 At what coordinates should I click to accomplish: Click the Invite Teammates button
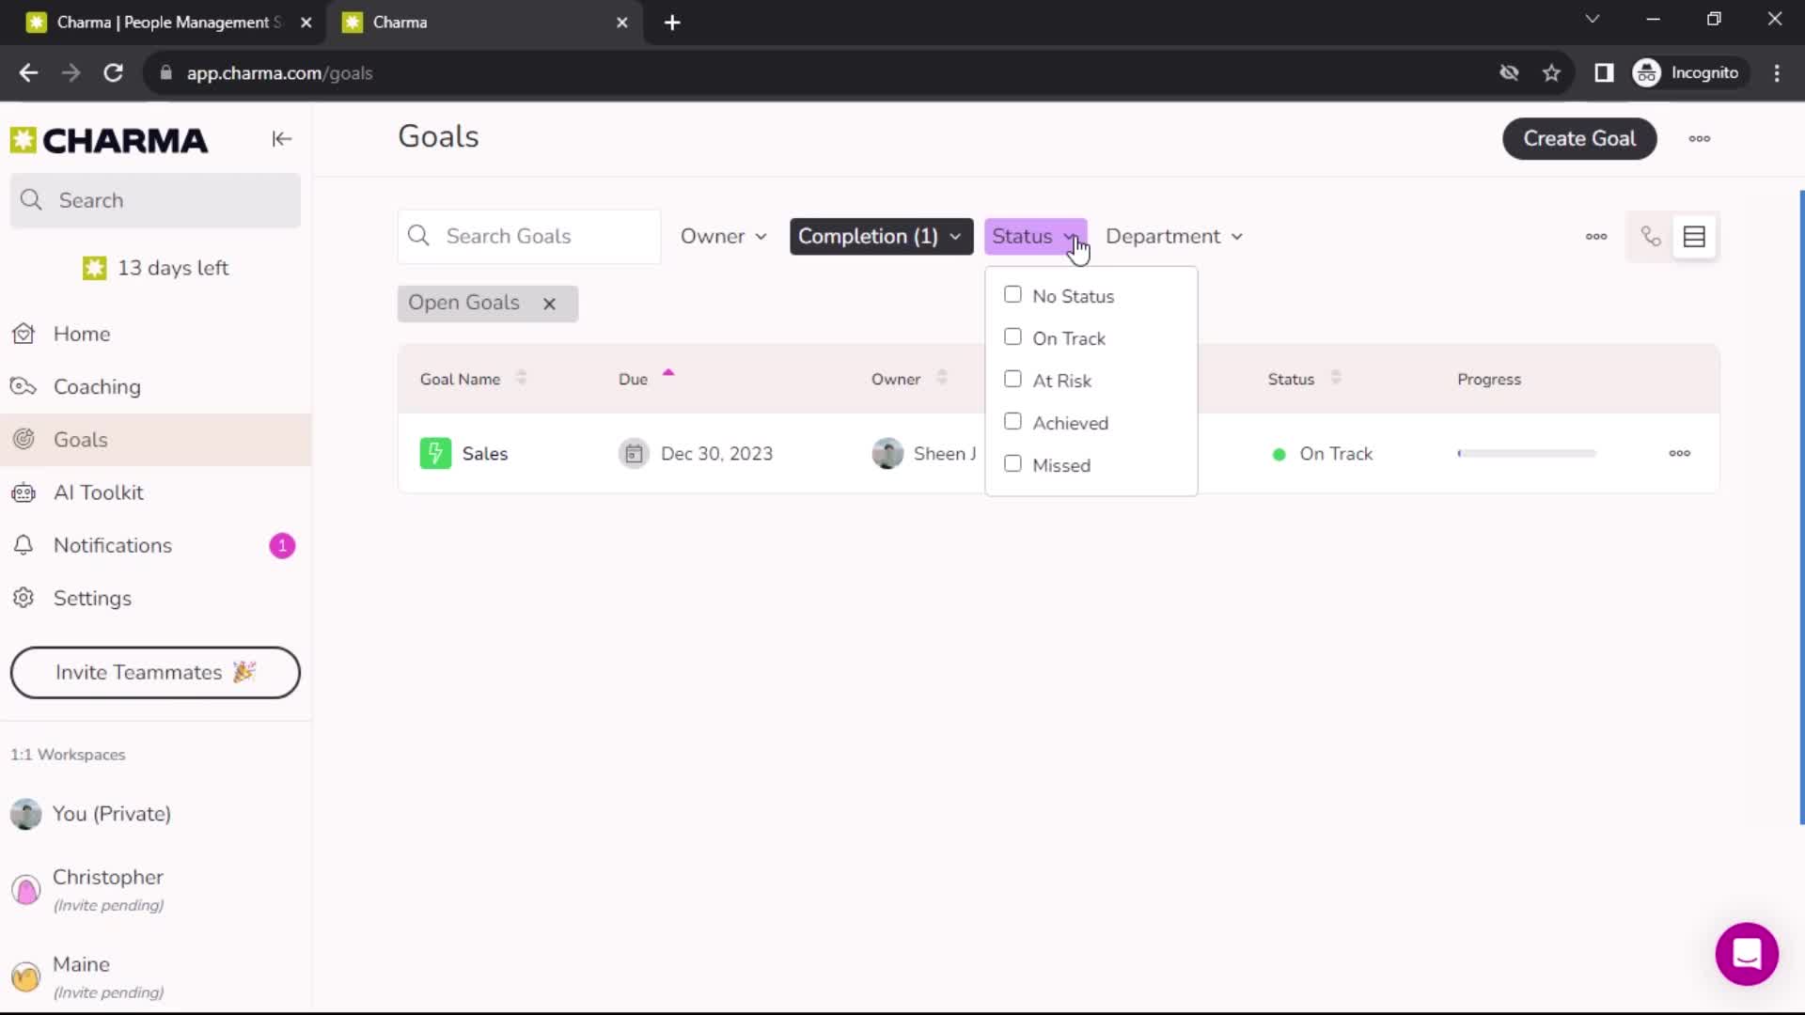click(x=154, y=672)
